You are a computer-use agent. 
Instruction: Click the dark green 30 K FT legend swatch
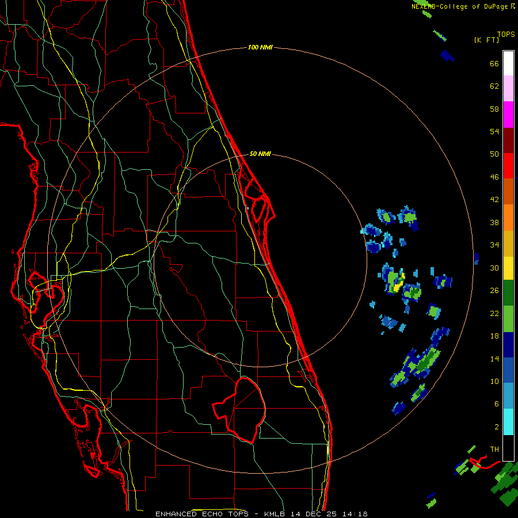coord(508,293)
